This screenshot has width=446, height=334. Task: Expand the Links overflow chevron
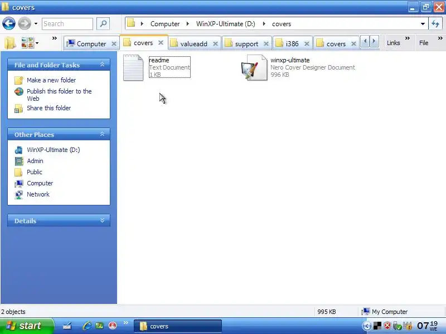(x=408, y=38)
